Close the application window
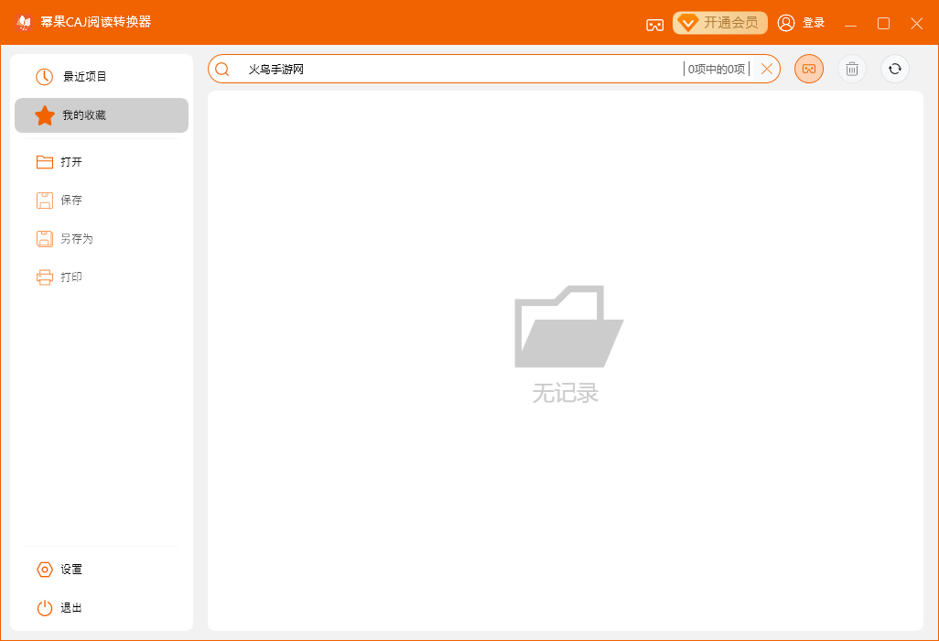 point(916,24)
